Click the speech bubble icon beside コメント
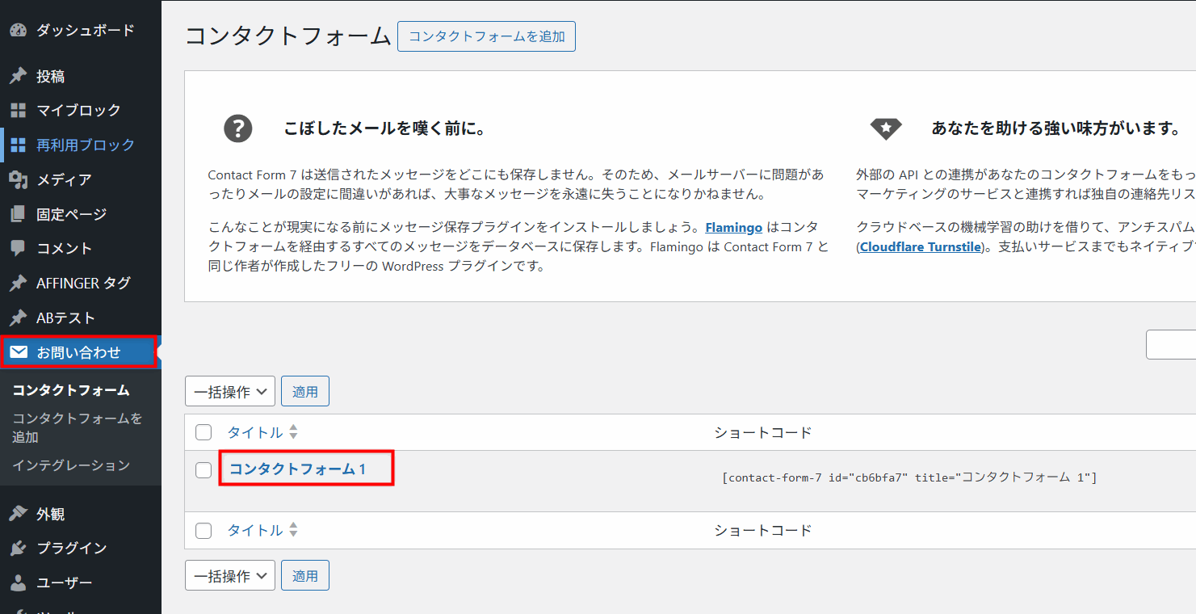The height and width of the screenshot is (614, 1196). [18, 248]
